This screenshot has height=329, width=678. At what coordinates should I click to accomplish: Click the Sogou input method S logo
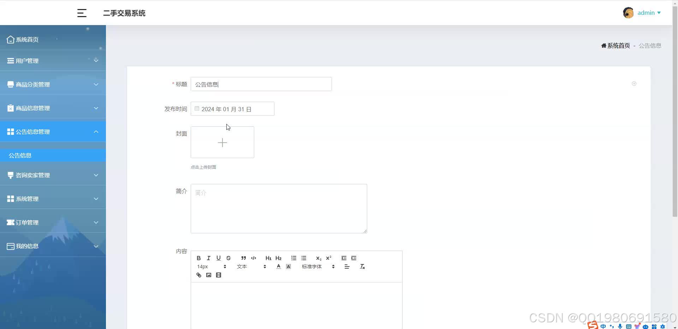[593, 325]
